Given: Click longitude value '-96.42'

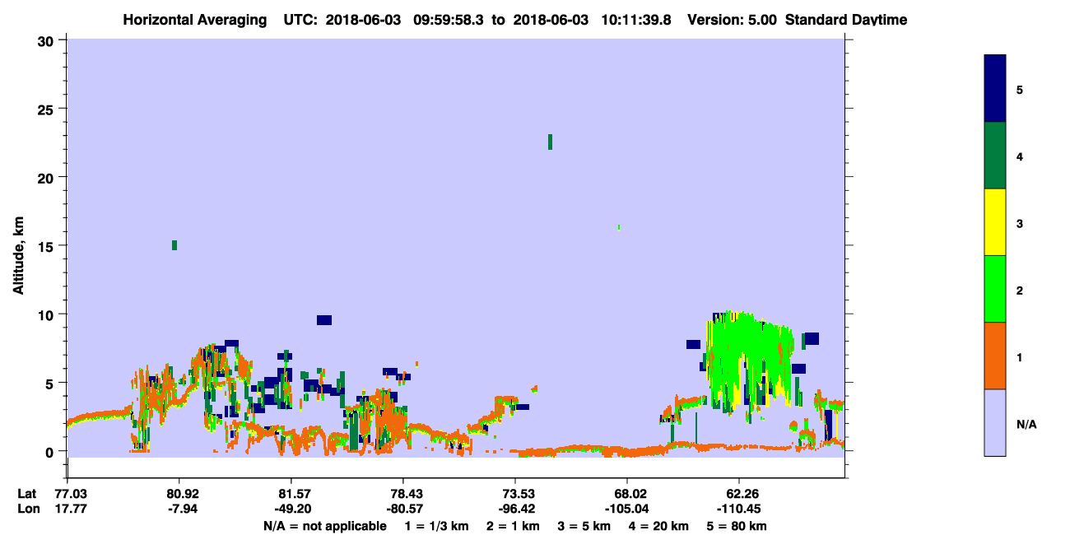Looking at the screenshot, I should click(x=515, y=509).
